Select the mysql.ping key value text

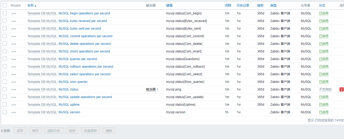pos(174,89)
